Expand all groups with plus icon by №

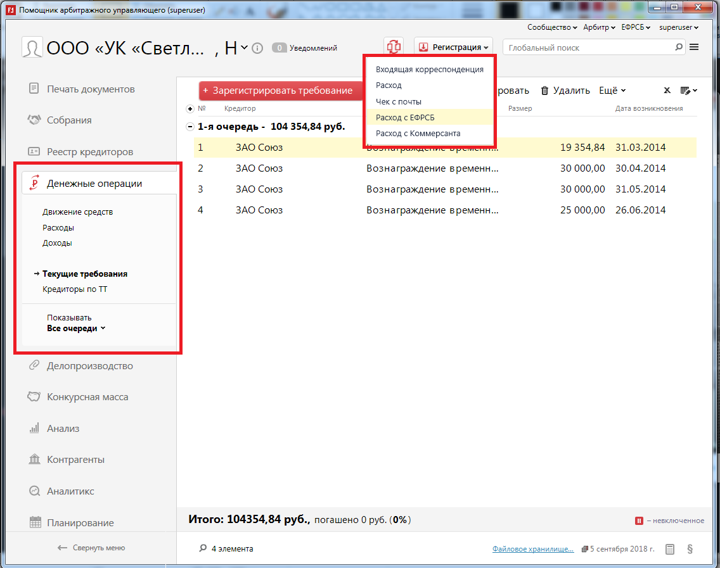coord(190,109)
